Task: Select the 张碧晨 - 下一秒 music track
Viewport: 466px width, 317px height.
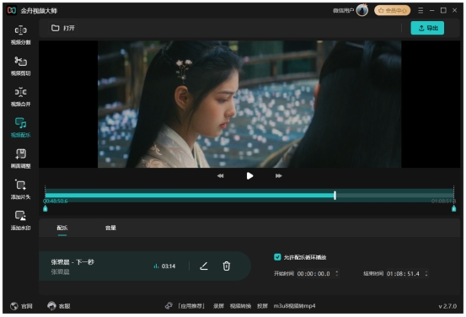Action: (x=145, y=266)
